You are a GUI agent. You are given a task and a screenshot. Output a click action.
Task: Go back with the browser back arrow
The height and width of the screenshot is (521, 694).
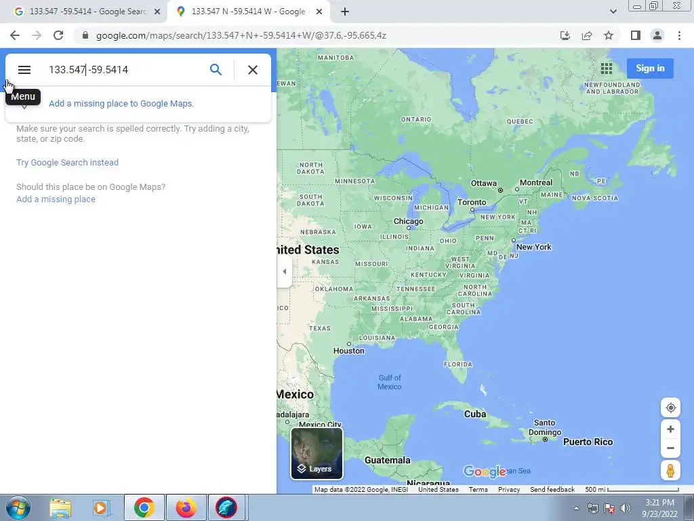(15, 35)
